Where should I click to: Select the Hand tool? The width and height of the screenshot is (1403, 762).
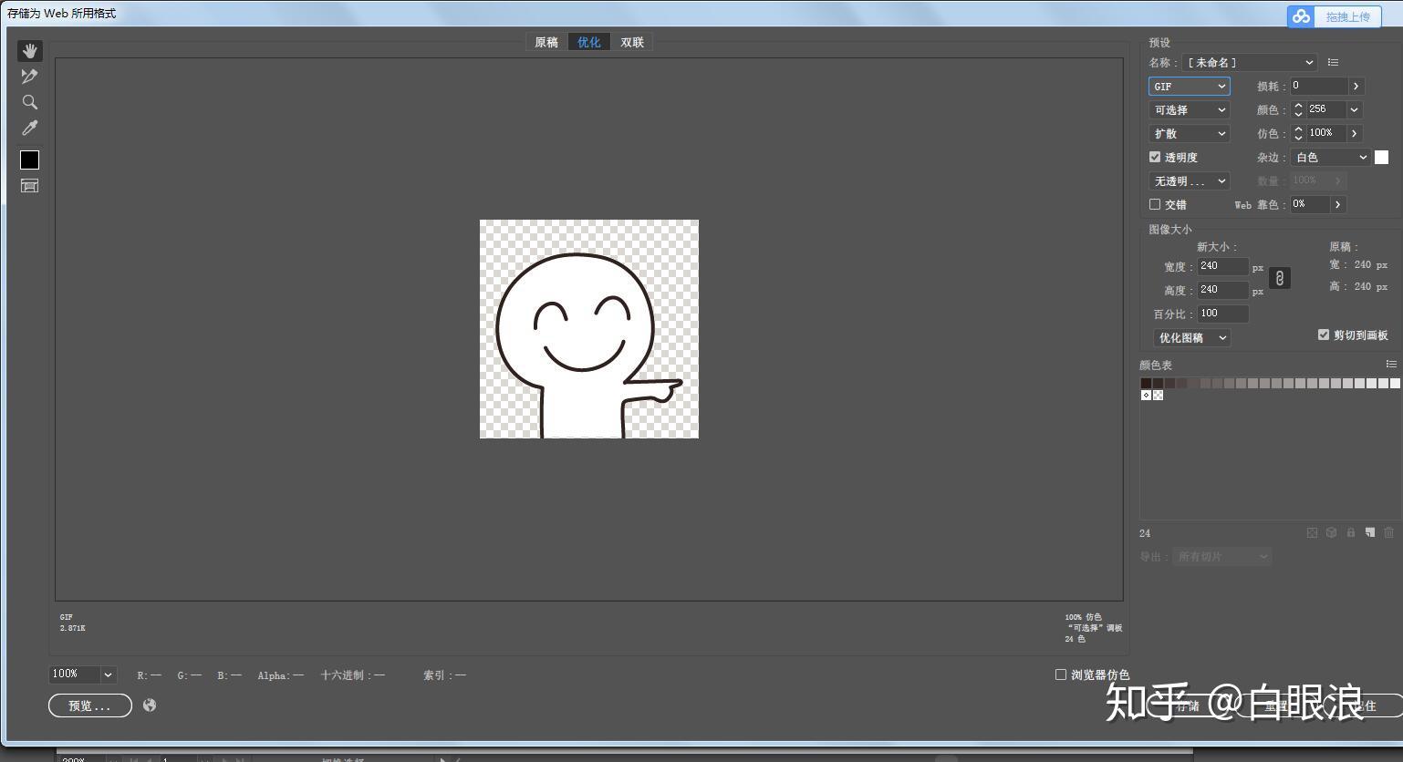[x=30, y=51]
